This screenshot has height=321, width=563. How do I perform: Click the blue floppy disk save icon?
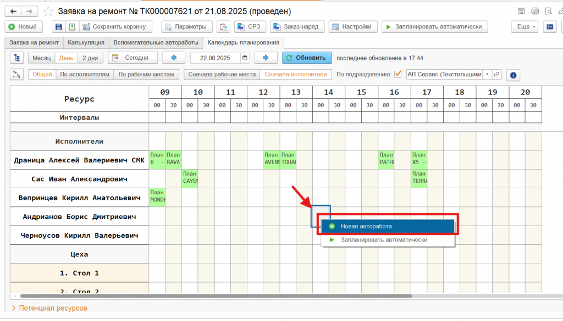(59, 26)
